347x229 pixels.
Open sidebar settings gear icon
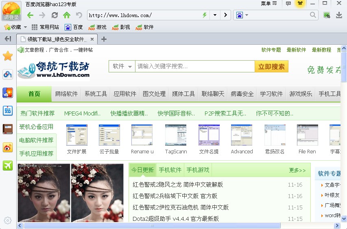(8, 220)
